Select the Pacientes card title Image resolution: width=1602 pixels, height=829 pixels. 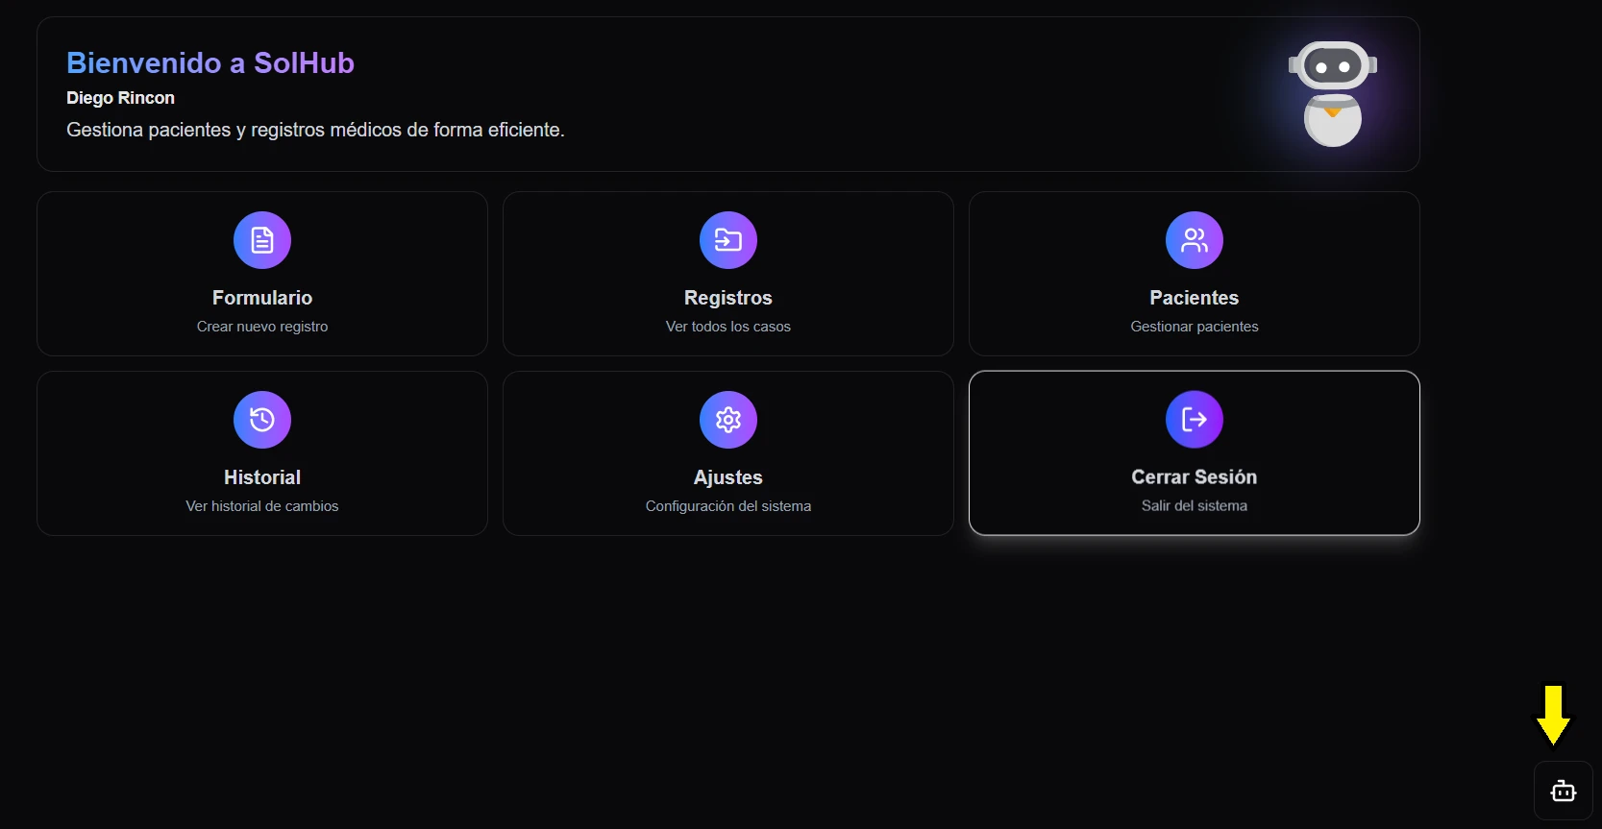pos(1195,298)
